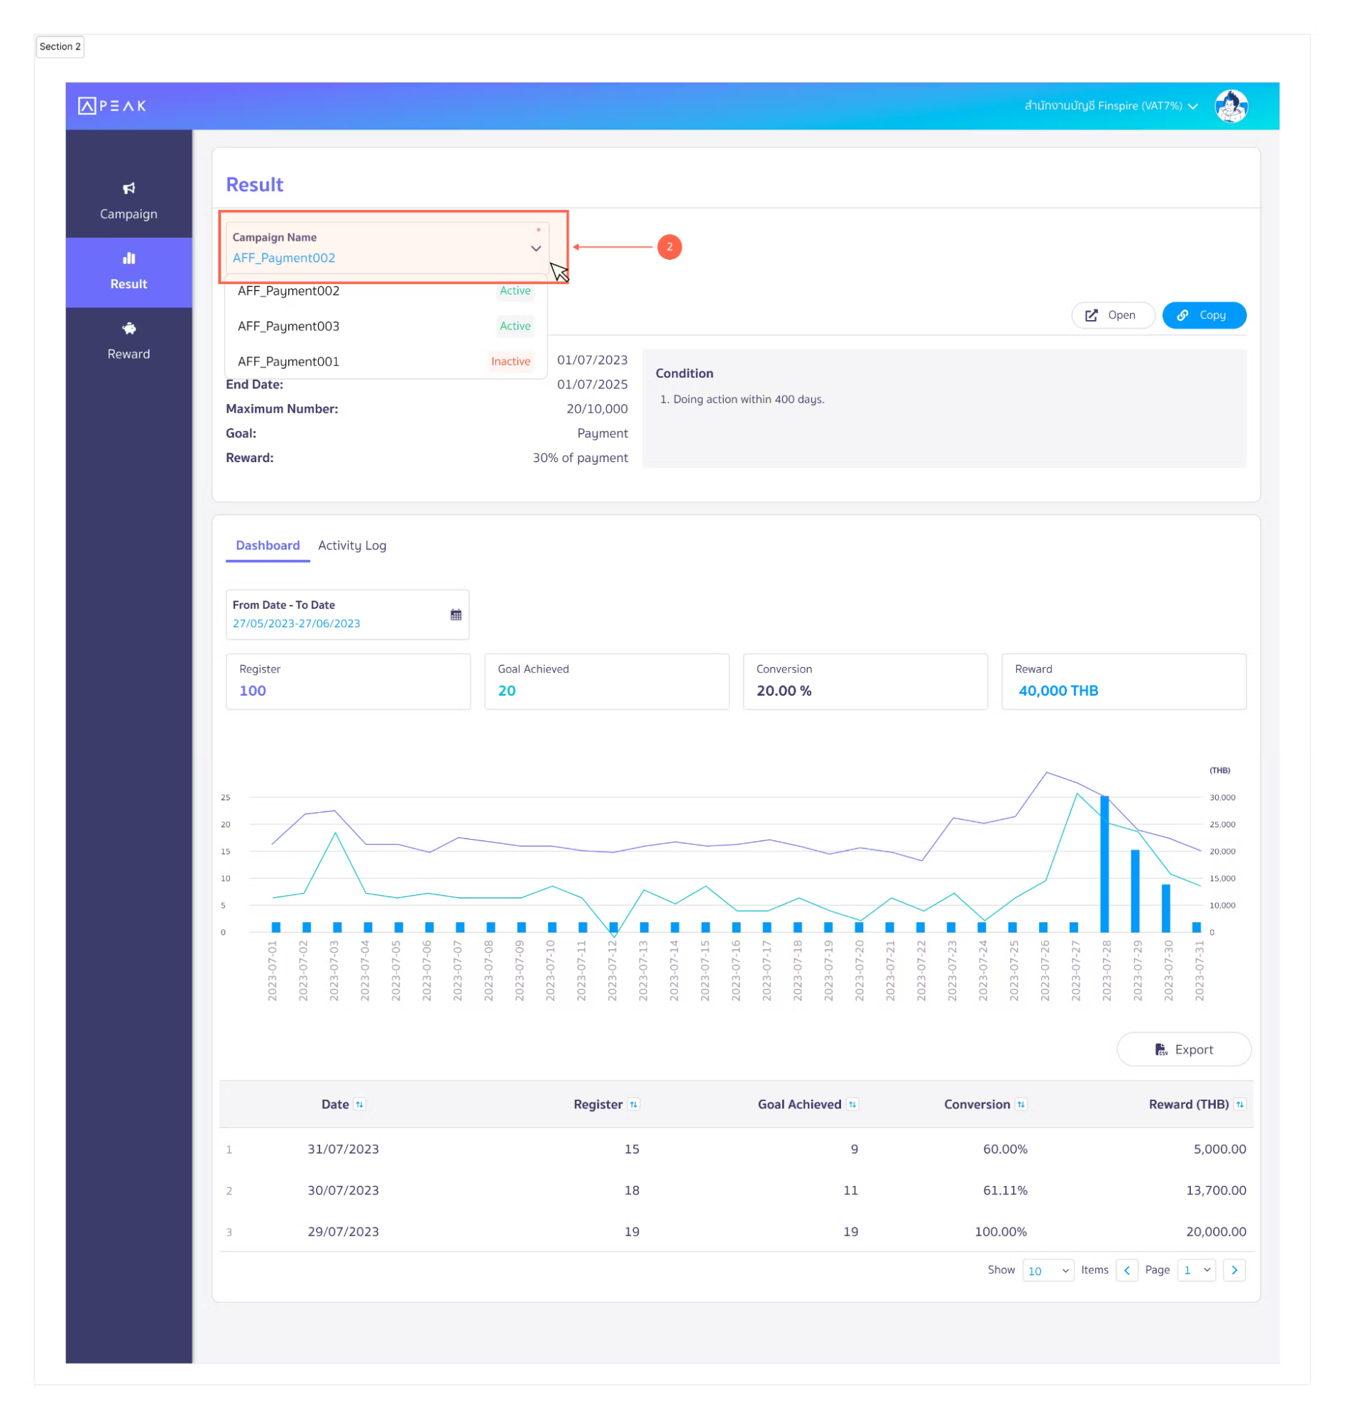
Task: Click the bar for 2023-07-29
Action: [1135, 892]
